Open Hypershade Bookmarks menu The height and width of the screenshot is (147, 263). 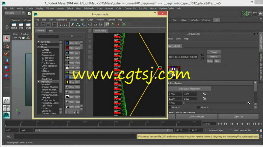click(x=61, y=20)
